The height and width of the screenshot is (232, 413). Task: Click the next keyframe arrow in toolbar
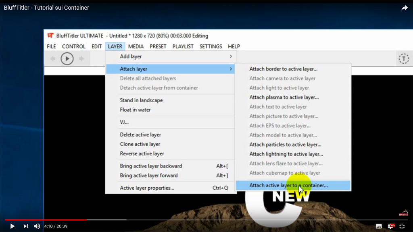tap(81, 59)
